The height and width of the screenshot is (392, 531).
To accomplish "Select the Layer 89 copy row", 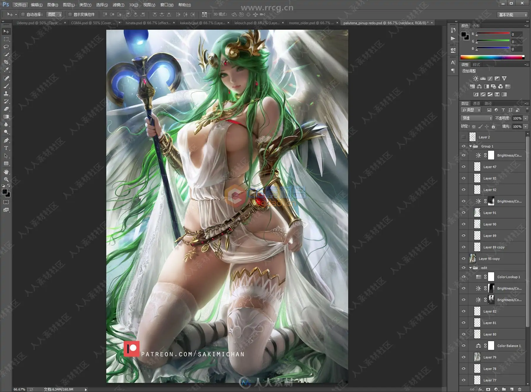I will [492, 247].
